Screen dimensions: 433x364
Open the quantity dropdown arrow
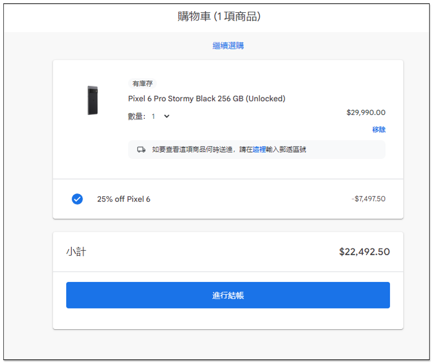point(167,116)
